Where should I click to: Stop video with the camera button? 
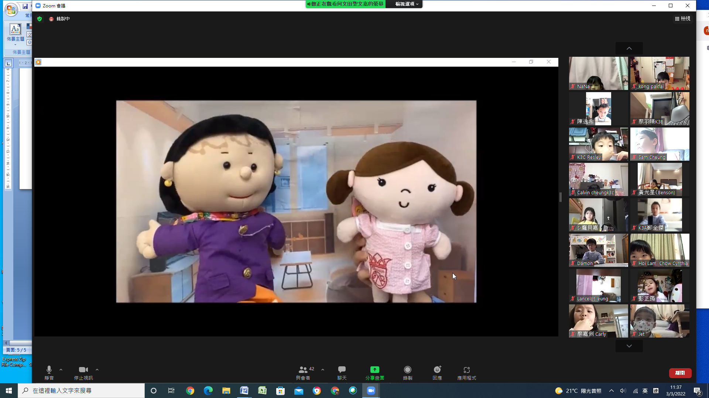83,373
